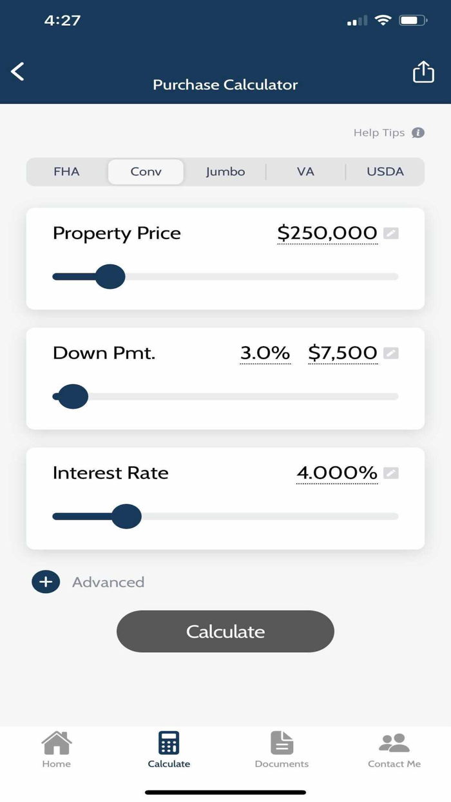Choose the USDA loan type

pos(386,171)
